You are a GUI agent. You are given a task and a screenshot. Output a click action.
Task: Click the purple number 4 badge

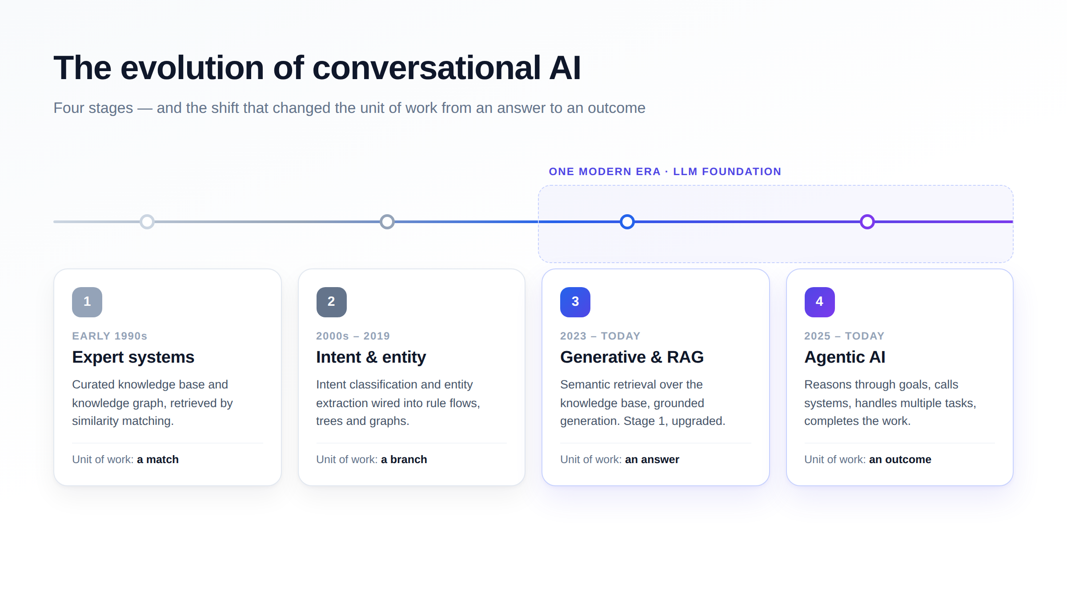pyautogui.click(x=819, y=302)
